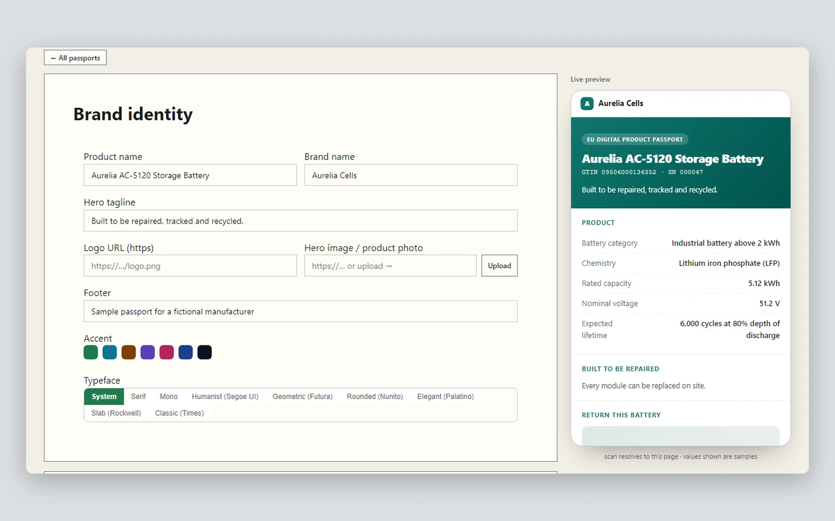
Task: Choose Elegant (Palatino) typeface
Action: point(446,396)
